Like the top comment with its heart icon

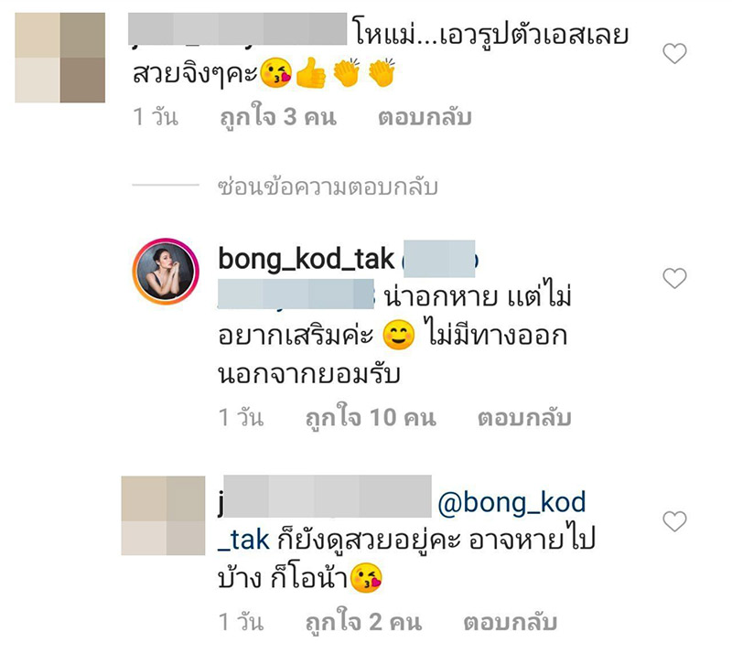(x=674, y=53)
